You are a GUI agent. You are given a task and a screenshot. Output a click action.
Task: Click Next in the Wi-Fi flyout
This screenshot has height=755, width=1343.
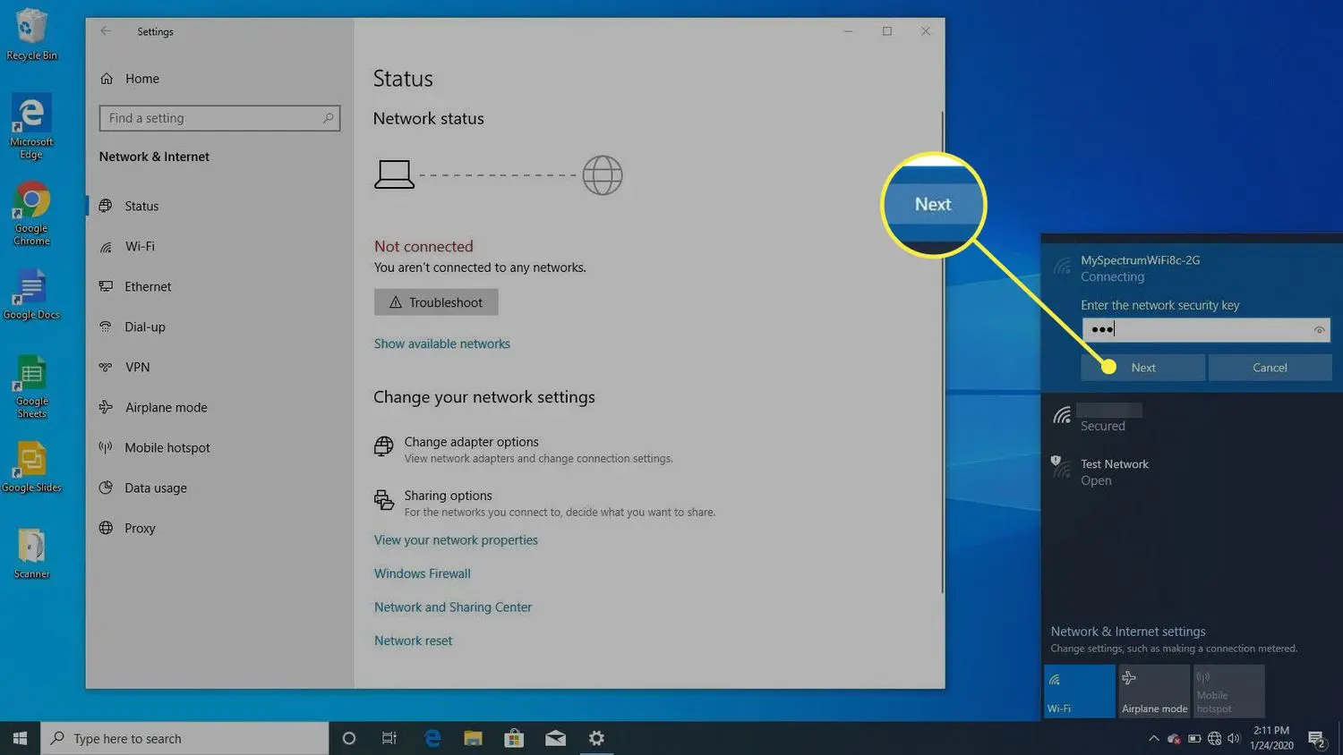point(1142,368)
